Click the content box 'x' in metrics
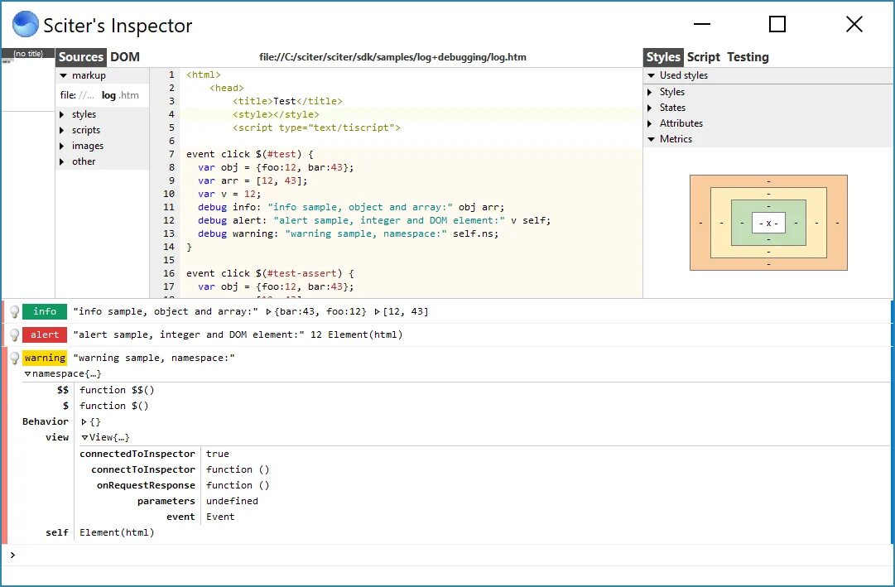The height and width of the screenshot is (587, 895). coord(768,224)
